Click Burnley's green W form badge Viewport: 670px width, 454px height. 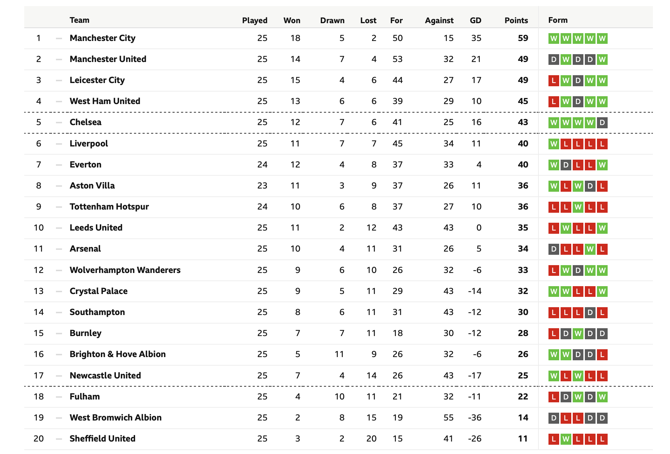click(578, 334)
